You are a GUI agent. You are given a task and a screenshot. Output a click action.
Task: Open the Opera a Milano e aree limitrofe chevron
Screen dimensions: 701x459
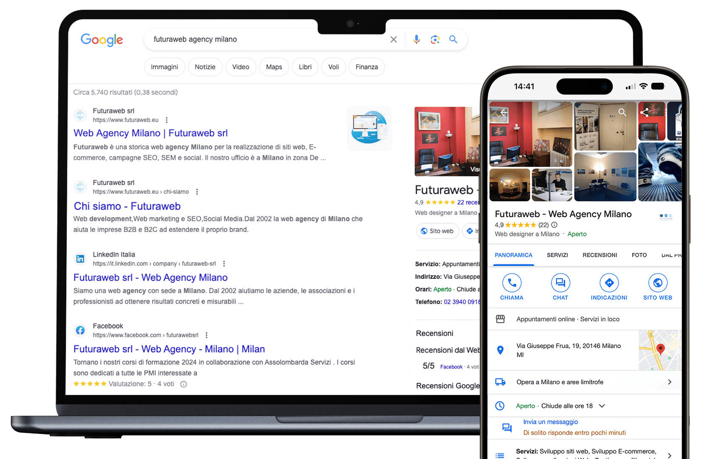[670, 382]
